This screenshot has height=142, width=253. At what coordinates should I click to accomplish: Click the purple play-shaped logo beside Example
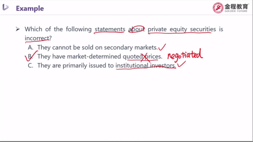(5, 7)
